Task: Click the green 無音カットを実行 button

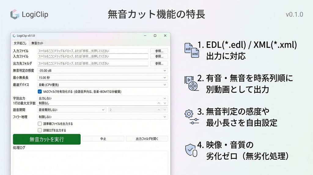Action: [47, 139]
